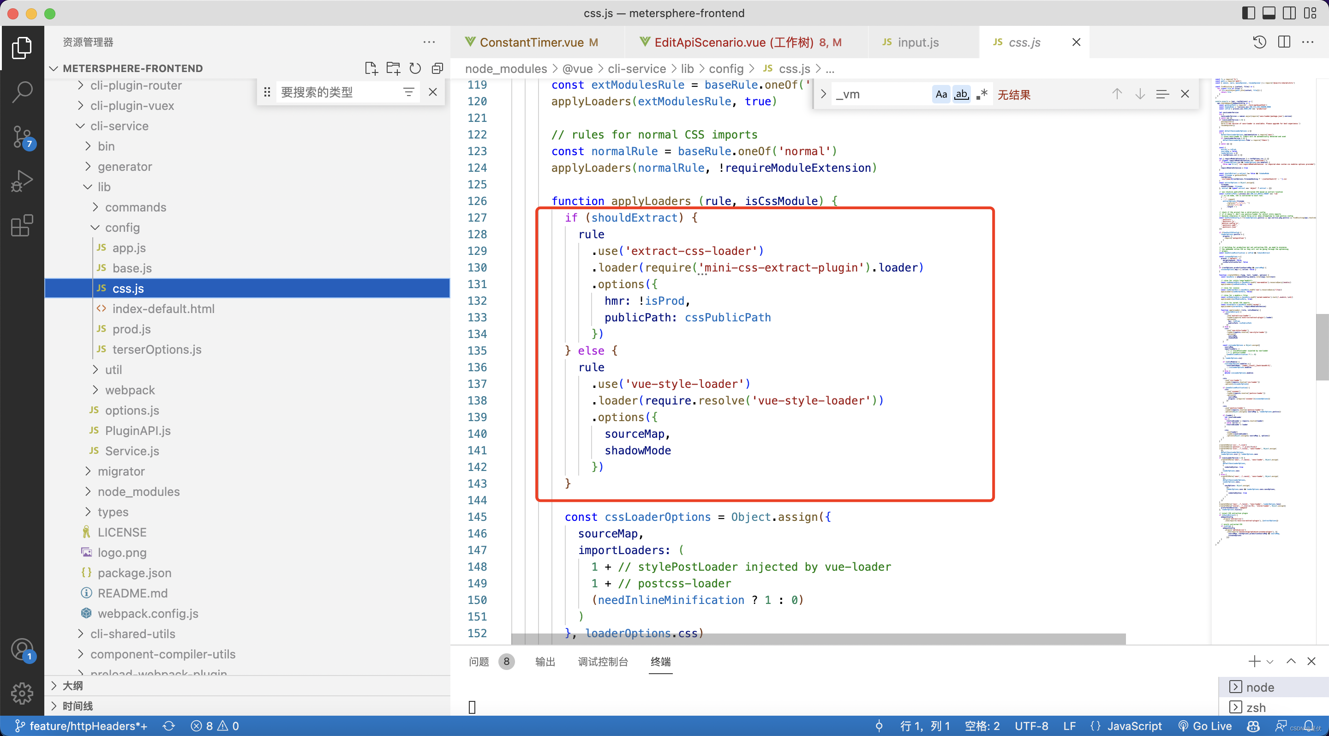Expand the commands folder

tap(135, 207)
